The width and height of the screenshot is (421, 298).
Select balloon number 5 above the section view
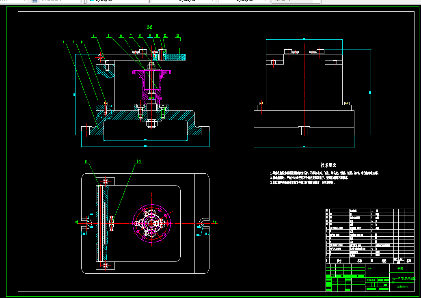108,35
